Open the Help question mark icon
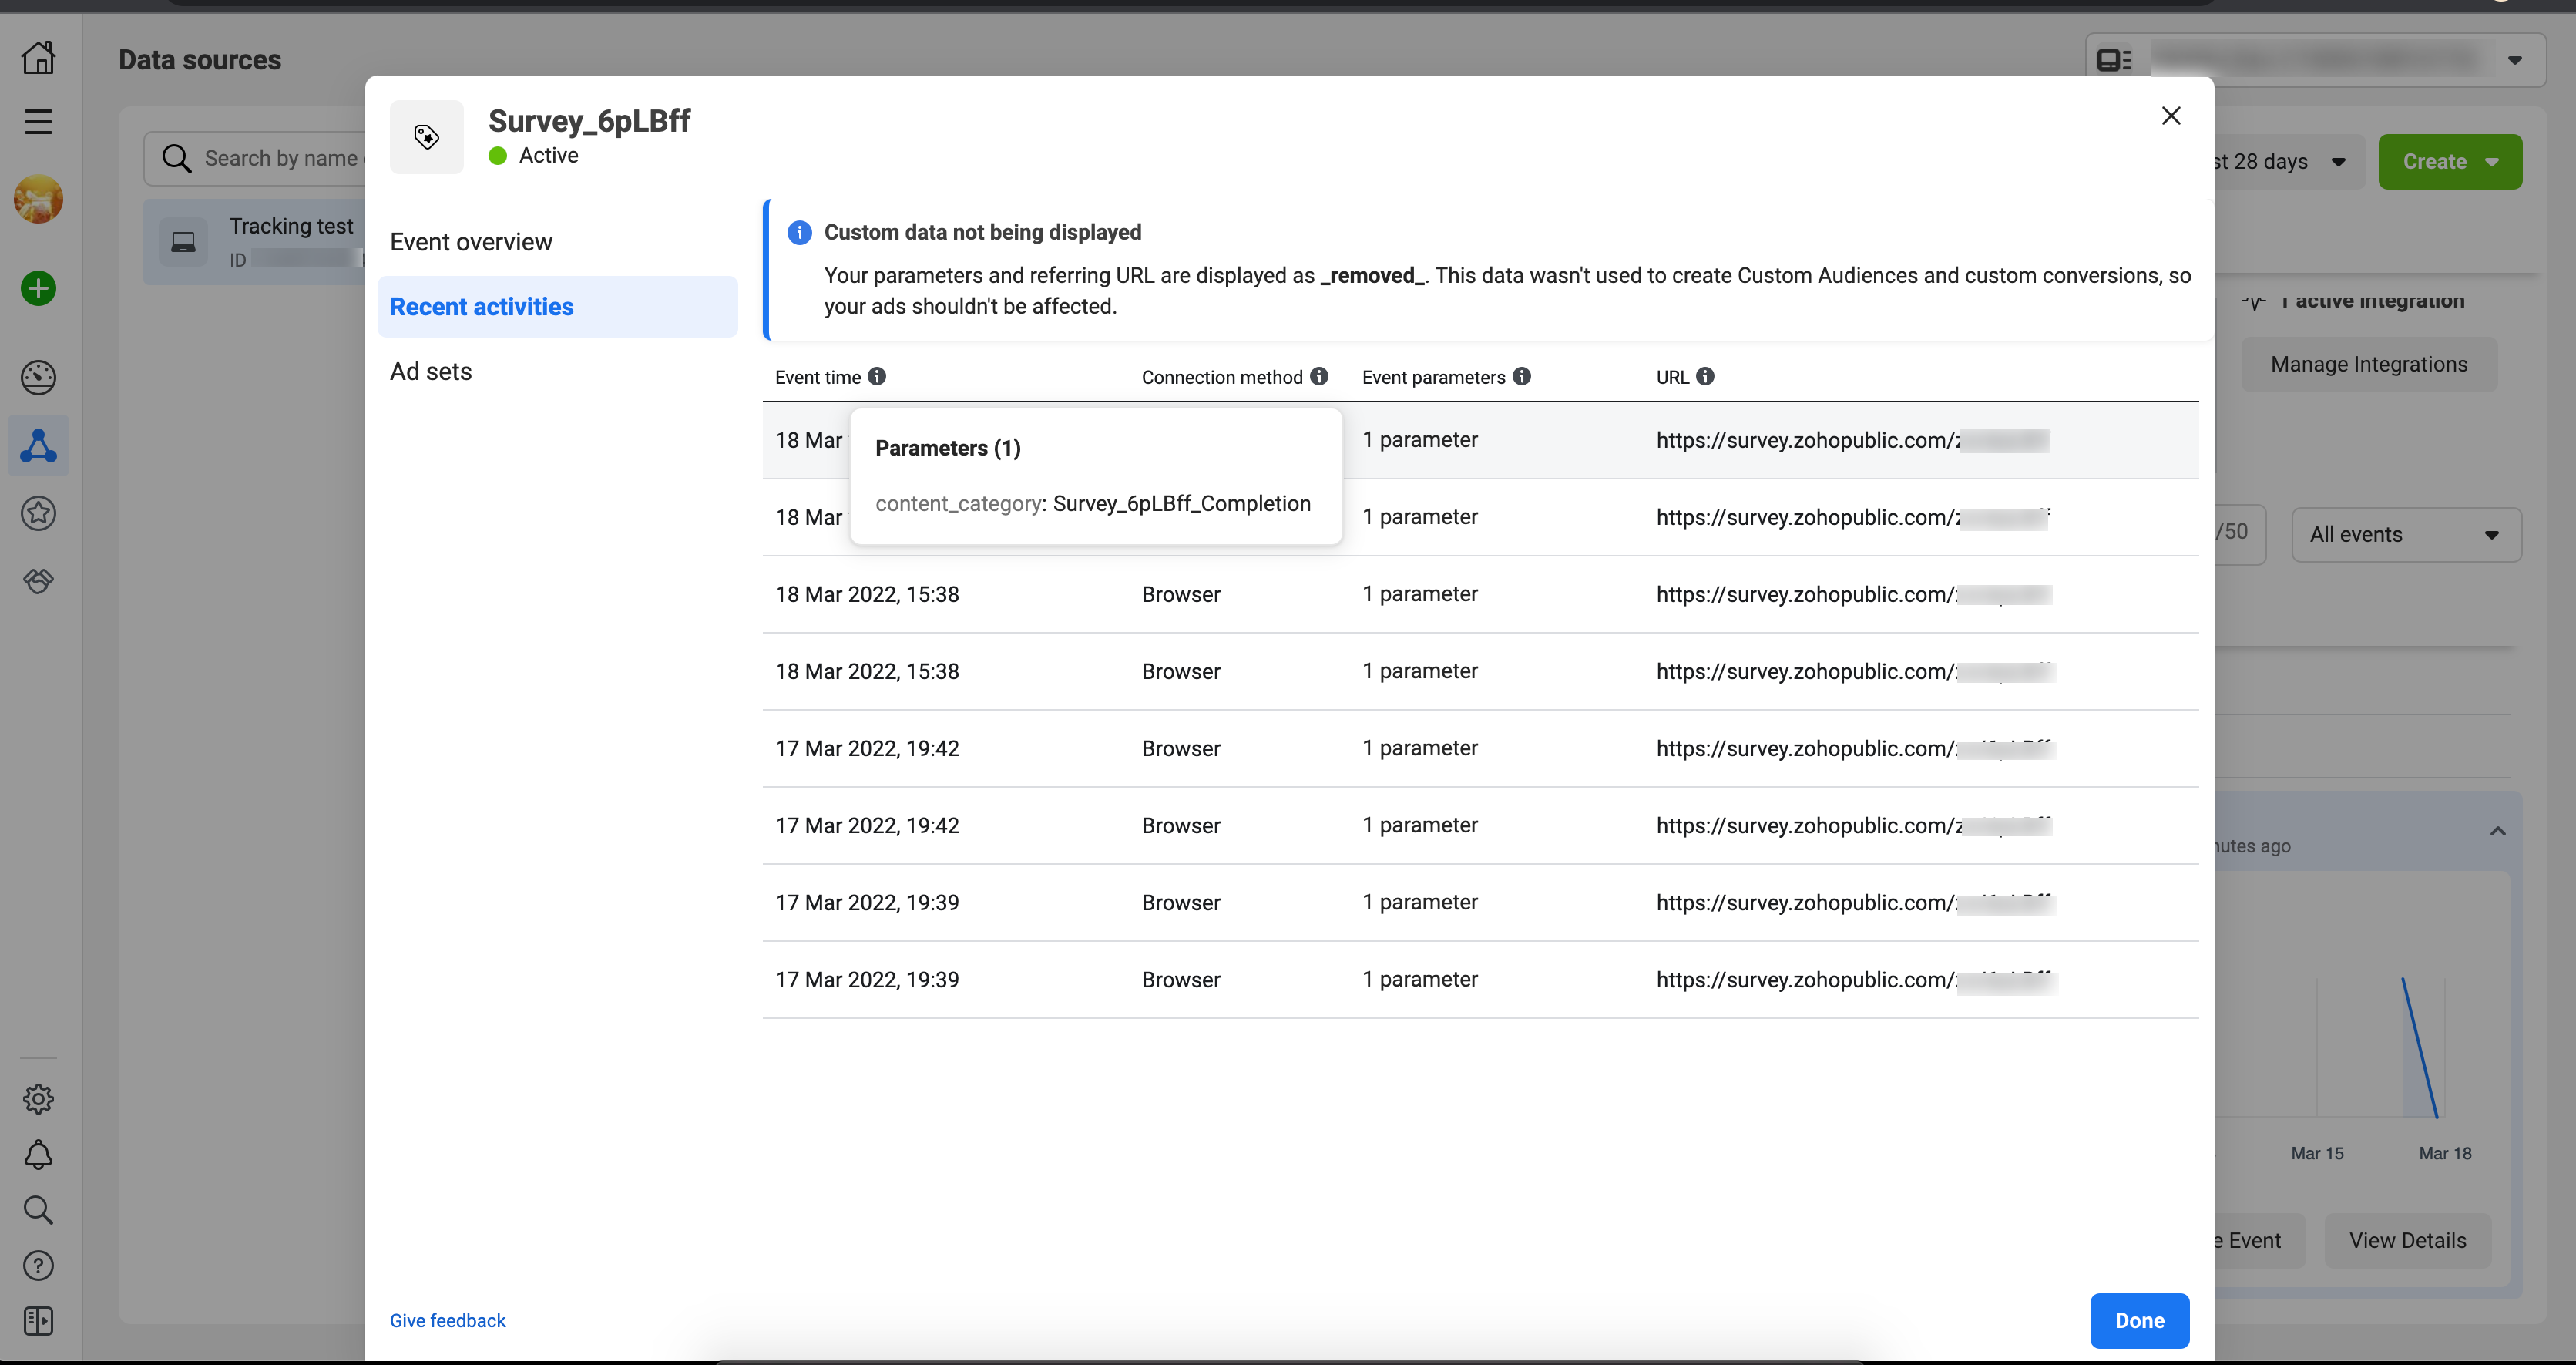The width and height of the screenshot is (2576, 1365). pyautogui.click(x=38, y=1266)
